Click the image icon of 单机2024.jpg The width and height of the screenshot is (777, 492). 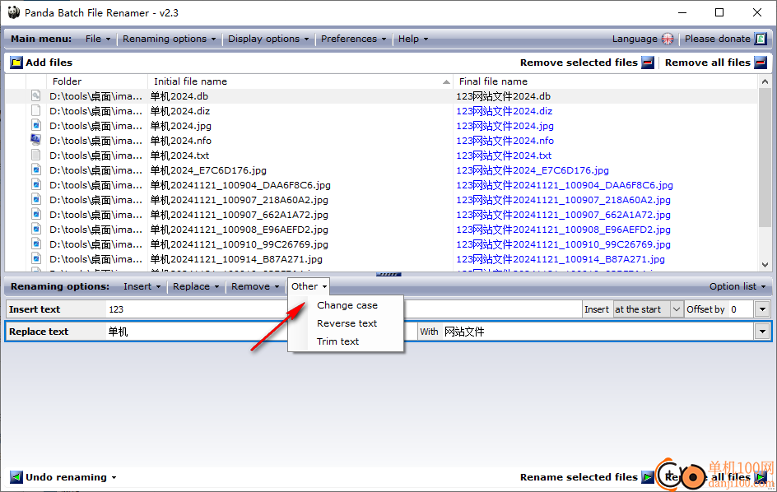(x=35, y=125)
